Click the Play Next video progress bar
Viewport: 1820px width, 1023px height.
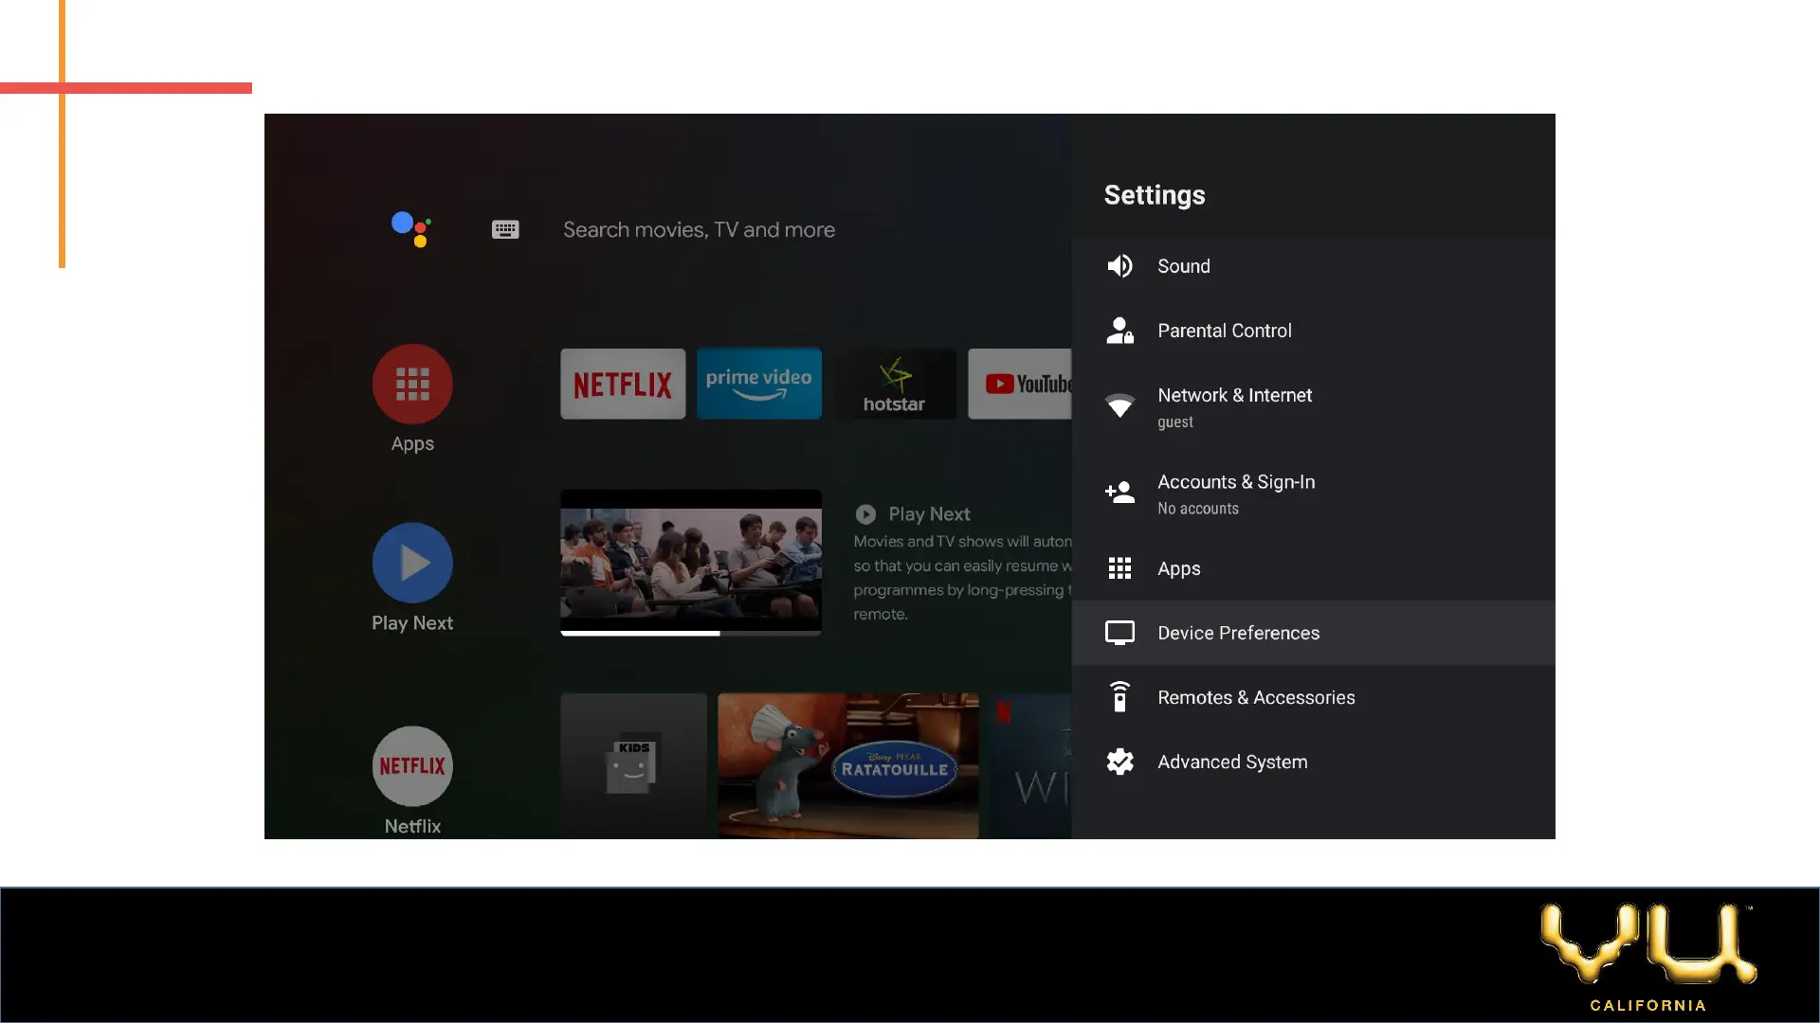pos(690,633)
